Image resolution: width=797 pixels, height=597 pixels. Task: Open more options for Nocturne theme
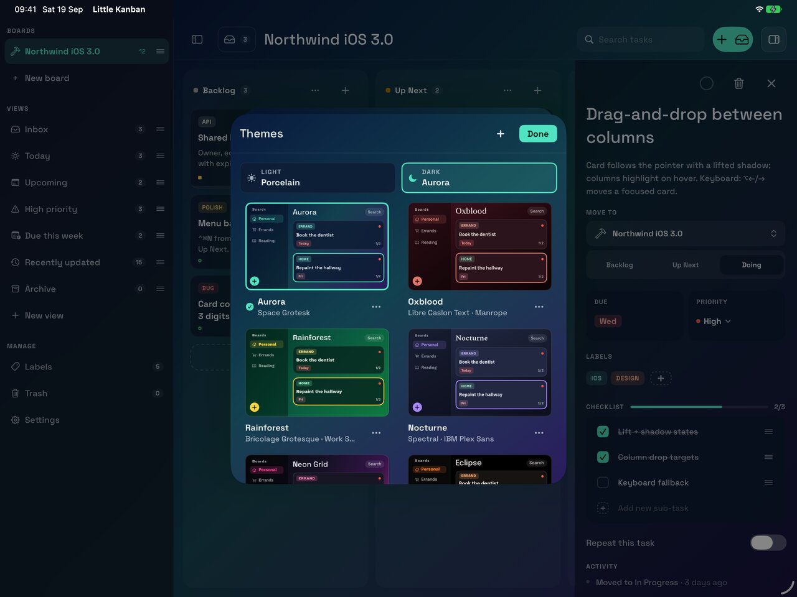click(x=539, y=433)
